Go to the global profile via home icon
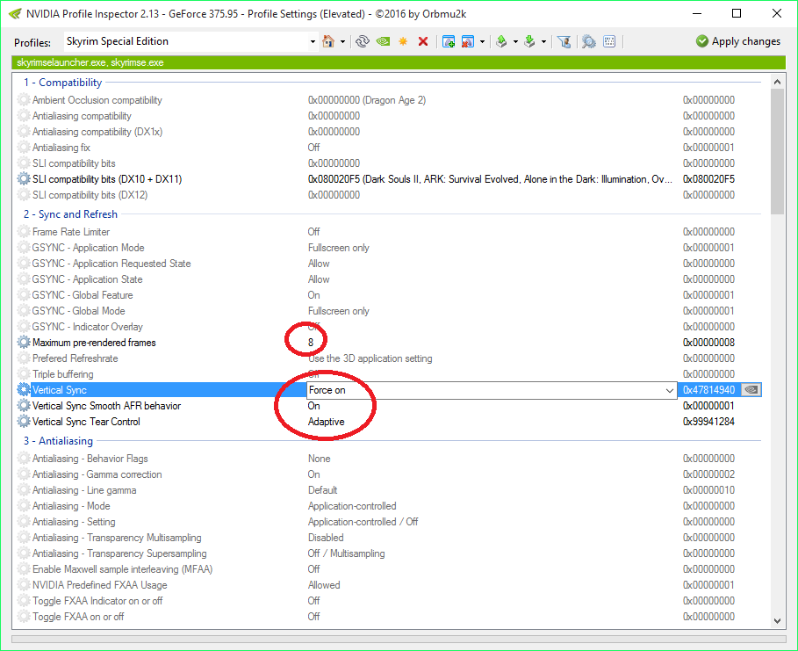 [x=328, y=41]
